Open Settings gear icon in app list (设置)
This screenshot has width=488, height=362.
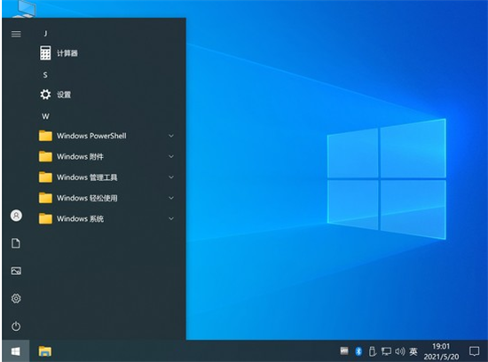coord(45,94)
